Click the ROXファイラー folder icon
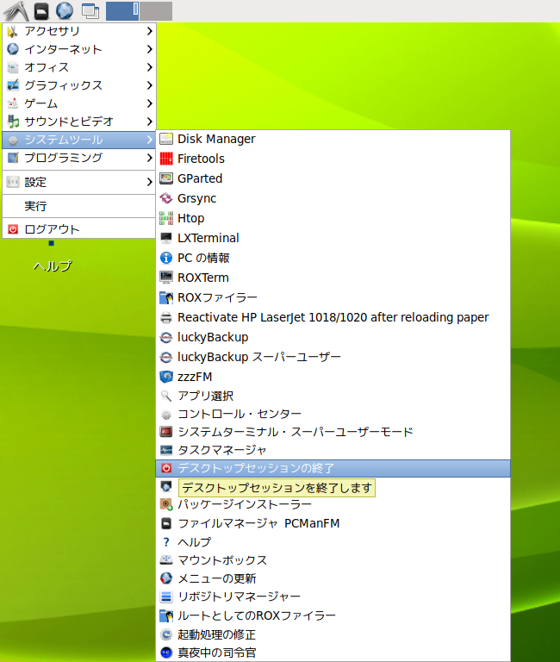This screenshot has width=560, height=662. [166, 297]
